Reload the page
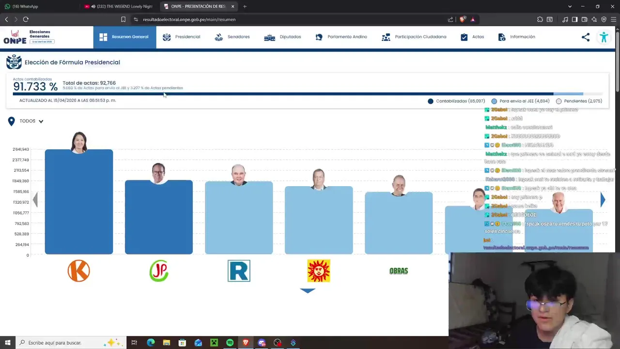The width and height of the screenshot is (620, 349). 26,19
